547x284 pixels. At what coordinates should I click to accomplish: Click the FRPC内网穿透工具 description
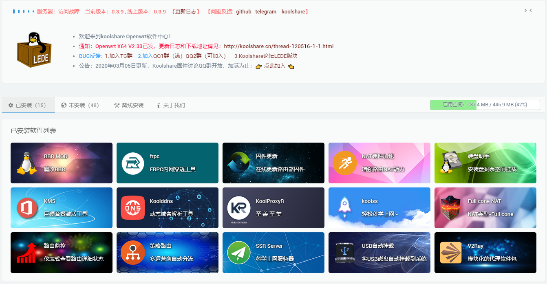[173, 169]
